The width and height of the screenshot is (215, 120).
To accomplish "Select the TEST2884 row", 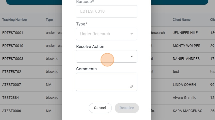I will point(10,98).
